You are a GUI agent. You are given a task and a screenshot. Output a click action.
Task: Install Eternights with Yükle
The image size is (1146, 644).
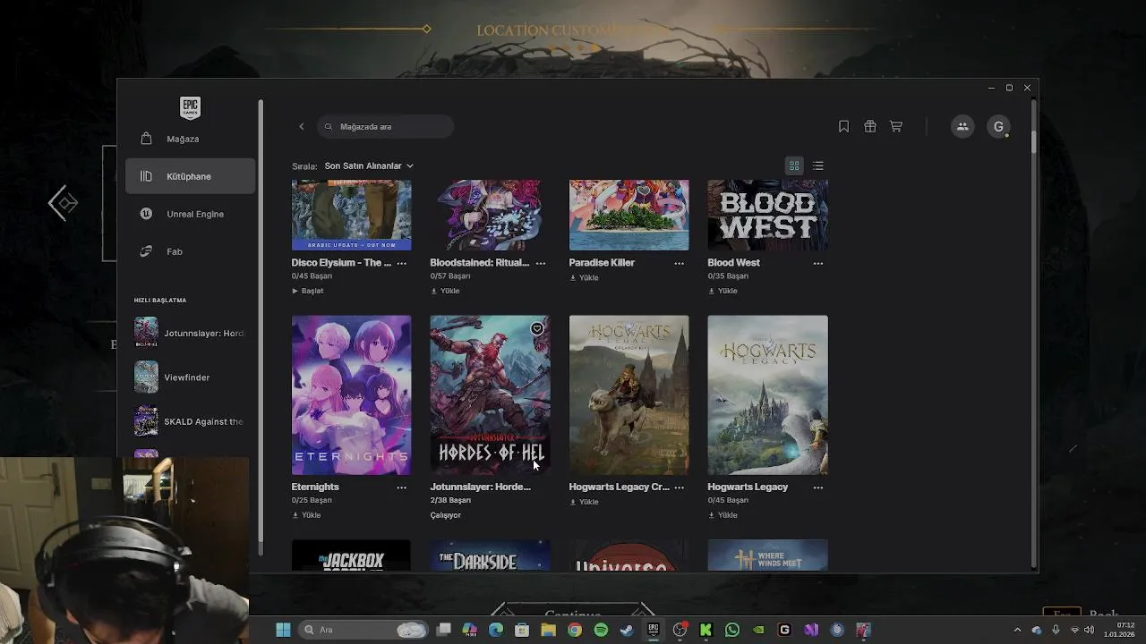click(x=307, y=515)
